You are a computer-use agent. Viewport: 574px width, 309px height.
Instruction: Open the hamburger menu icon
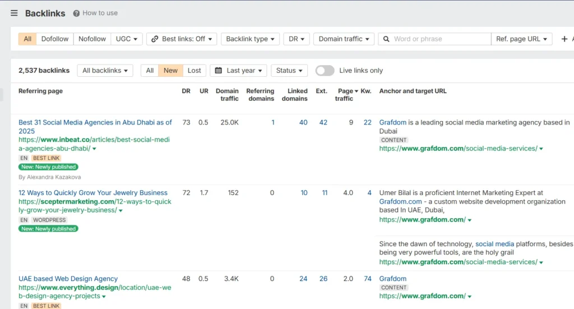14,13
